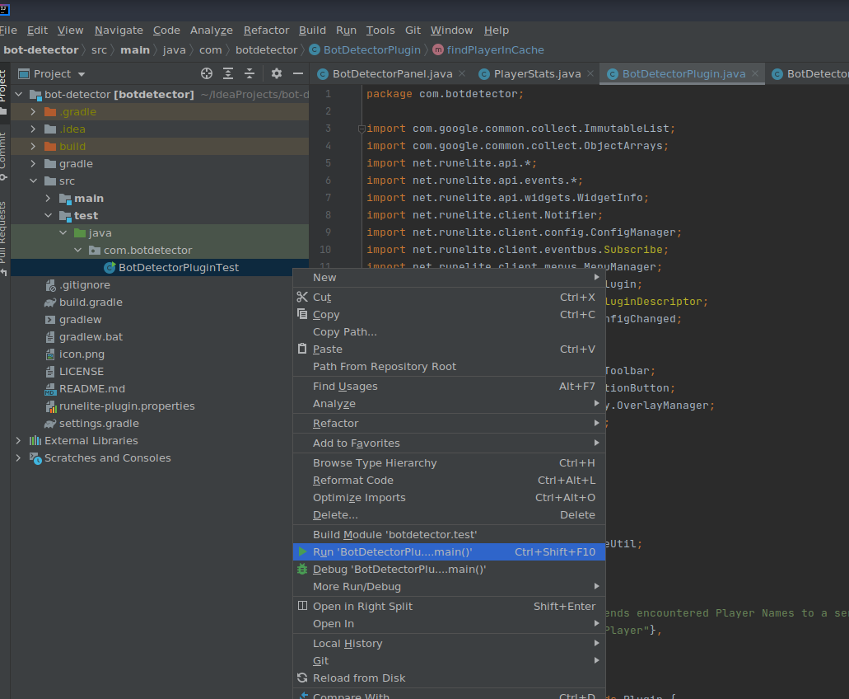The width and height of the screenshot is (849, 699).
Task: Select Delete... in context menu
Action: (449, 514)
